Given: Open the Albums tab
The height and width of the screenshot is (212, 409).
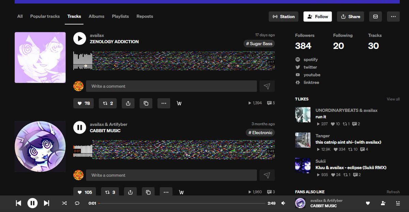Looking at the screenshot, I should tap(96, 16).
